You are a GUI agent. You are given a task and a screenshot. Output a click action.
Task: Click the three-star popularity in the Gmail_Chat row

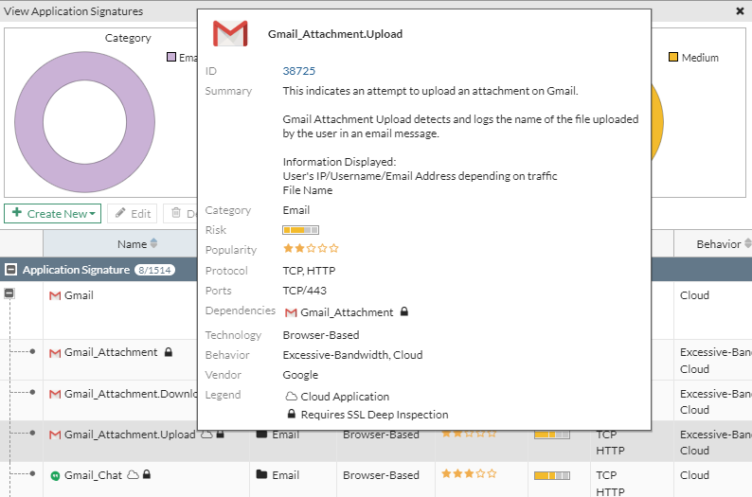click(469, 473)
